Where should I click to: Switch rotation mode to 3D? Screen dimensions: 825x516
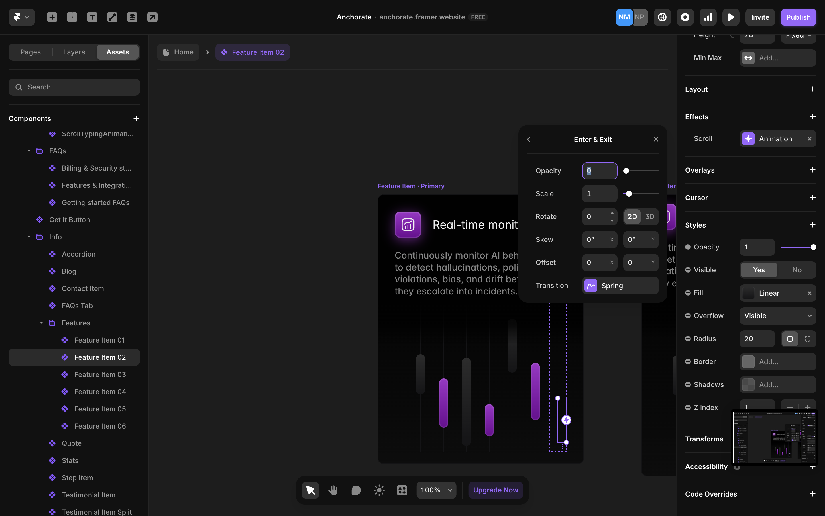click(x=649, y=216)
